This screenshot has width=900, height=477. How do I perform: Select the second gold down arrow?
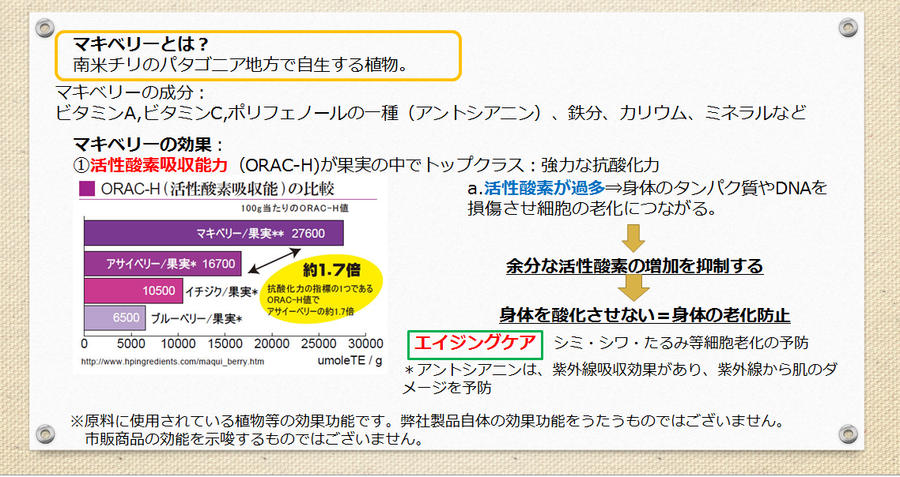pos(633,286)
